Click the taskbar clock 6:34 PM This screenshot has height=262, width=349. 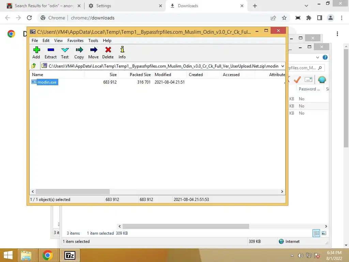point(334,253)
